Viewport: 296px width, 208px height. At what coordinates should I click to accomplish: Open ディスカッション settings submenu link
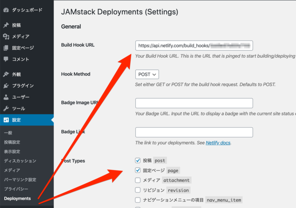click(20, 161)
